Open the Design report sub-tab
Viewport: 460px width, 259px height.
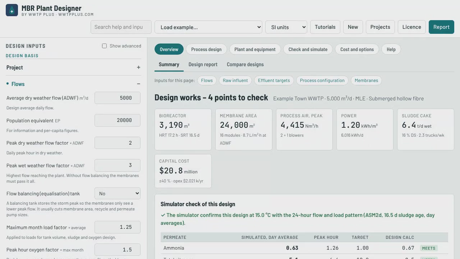tap(203, 64)
